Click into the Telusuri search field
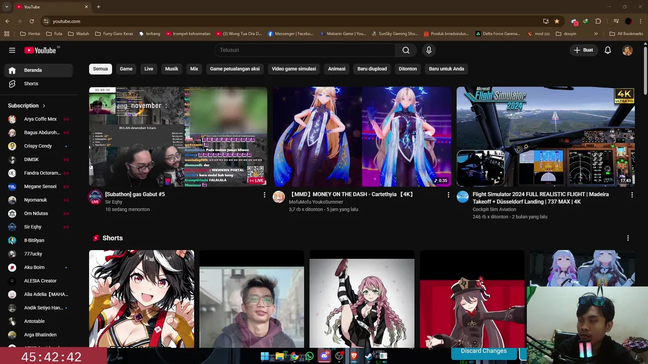This screenshot has height=364, width=648. pos(305,50)
